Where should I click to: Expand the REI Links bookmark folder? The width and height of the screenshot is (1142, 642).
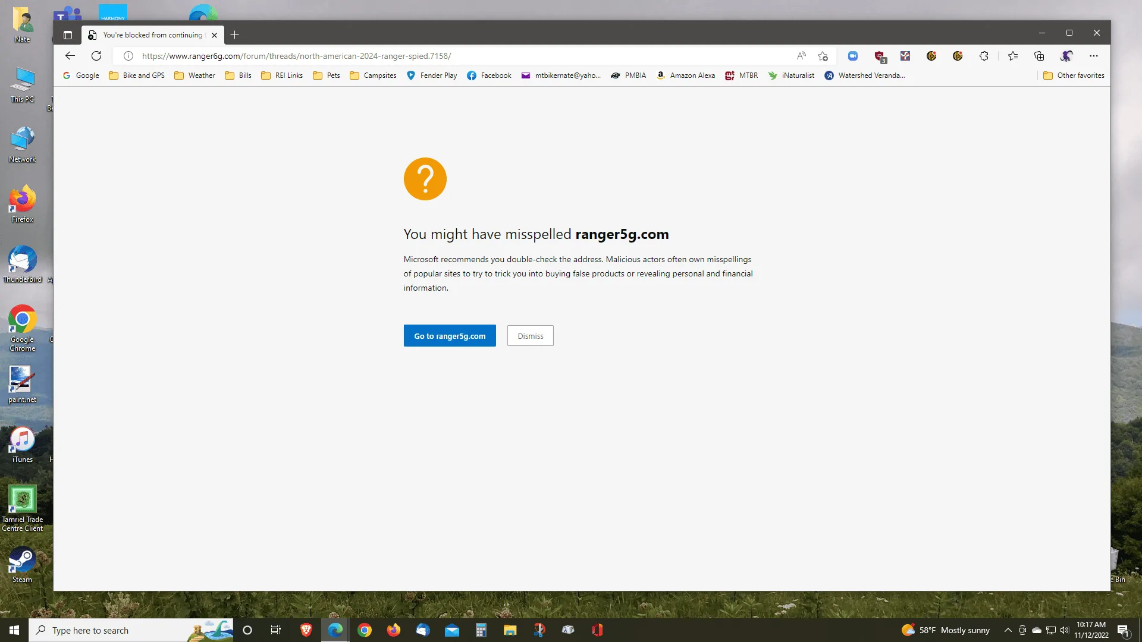[282, 75]
